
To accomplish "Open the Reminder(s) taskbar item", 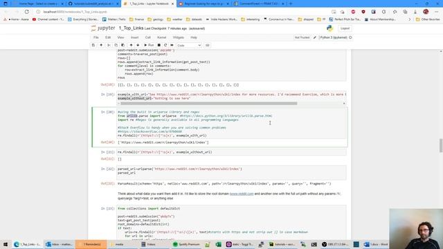I will [91, 244].
